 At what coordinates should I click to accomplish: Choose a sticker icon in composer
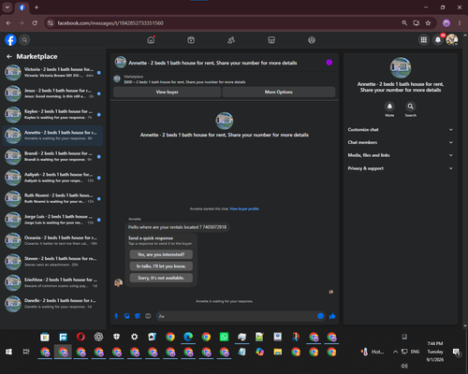pyautogui.click(x=138, y=316)
